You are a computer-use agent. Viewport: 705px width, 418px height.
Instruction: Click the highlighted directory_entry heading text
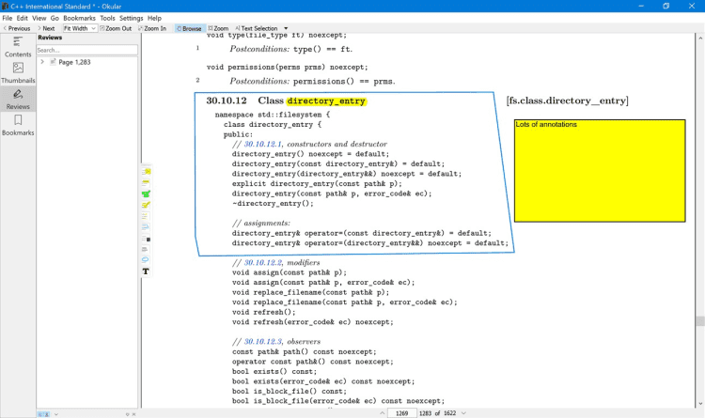click(326, 101)
